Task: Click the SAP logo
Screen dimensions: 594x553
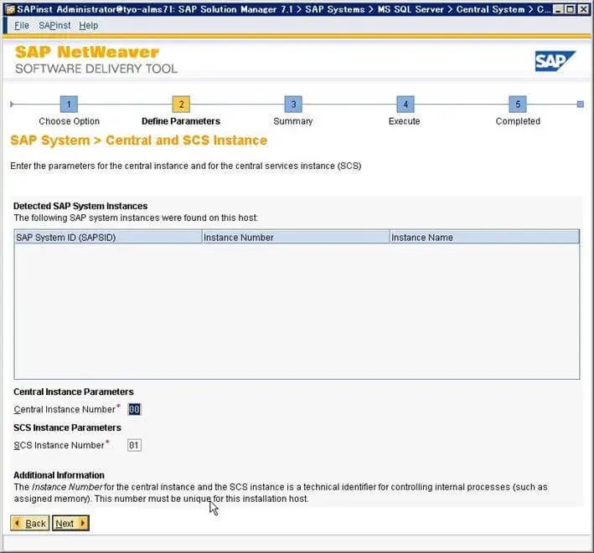Action: (x=555, y=61)
